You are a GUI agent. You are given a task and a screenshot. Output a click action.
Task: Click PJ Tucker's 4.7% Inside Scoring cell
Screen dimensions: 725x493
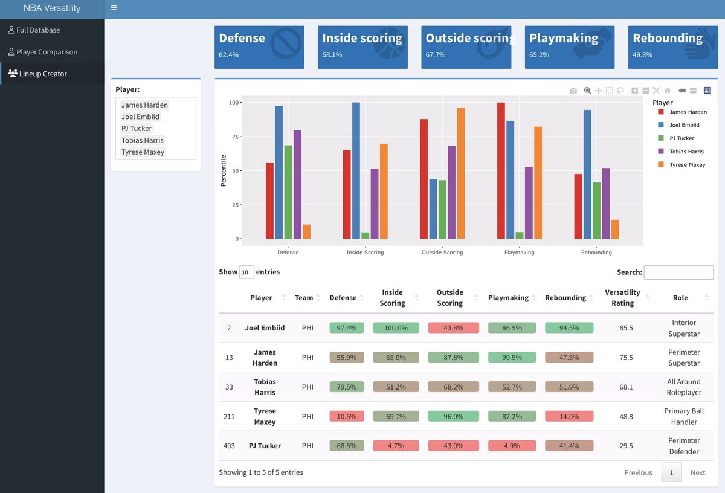tap(396, 446)
